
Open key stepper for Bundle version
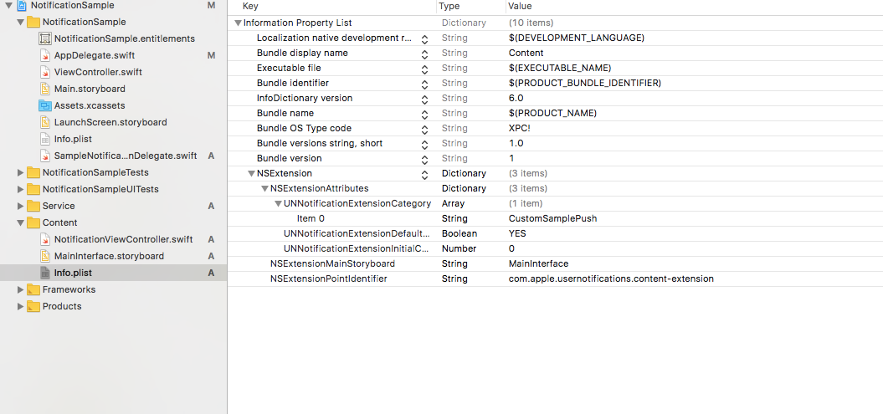point(424,159)
